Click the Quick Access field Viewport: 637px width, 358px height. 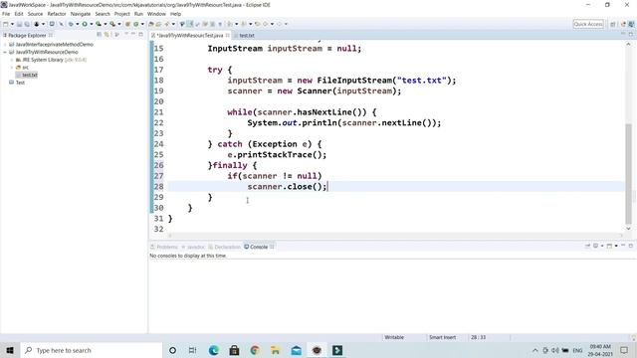point(588,24)
